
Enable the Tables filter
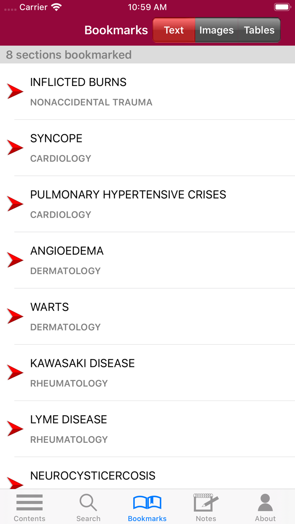[x=259, y=30]
